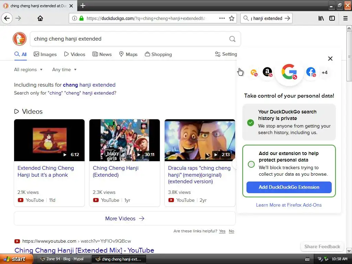352x264 pixels.
Task: Play the 2:13 Dracula video thumbnail
Action: tap(200, 140)
